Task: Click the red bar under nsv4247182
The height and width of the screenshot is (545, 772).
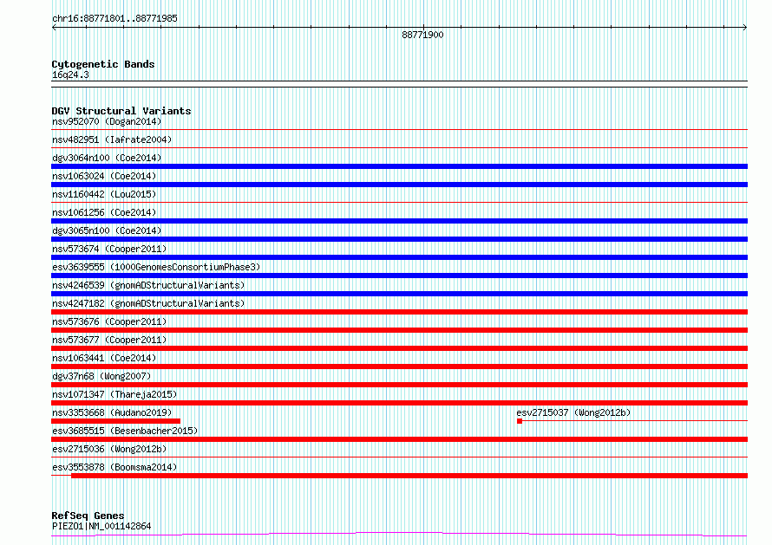Action: click(x=399, y=312)
